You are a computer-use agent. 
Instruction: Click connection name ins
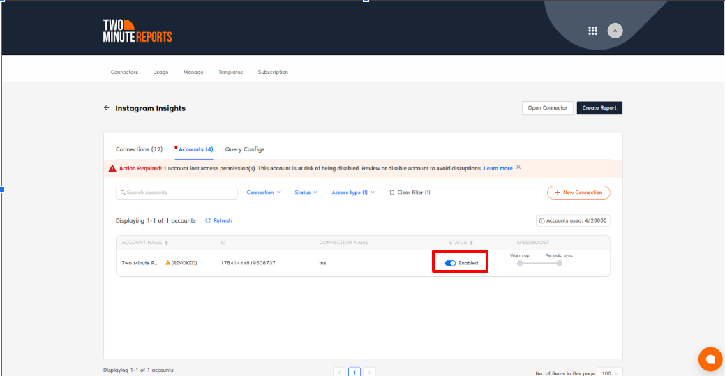coord(323,263)
